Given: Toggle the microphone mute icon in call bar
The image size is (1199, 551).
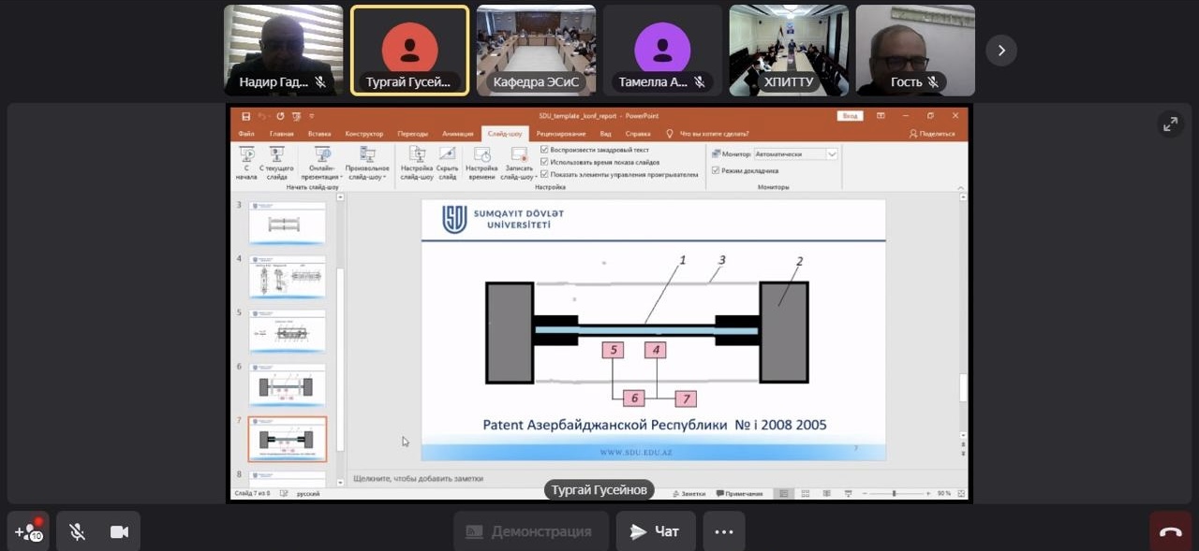Looking at the screenshot, I should point(77,531).
